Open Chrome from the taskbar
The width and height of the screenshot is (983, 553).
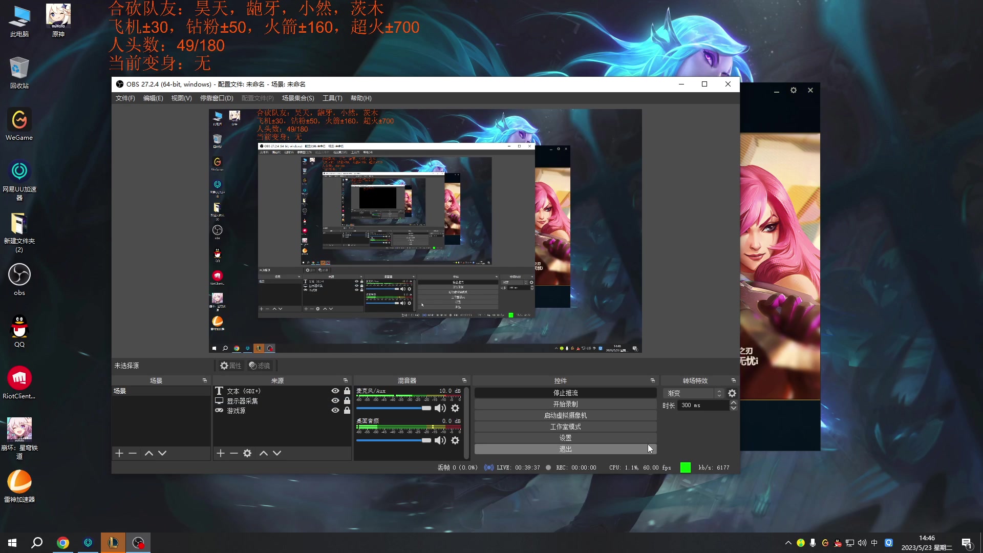tap(63, 543)
